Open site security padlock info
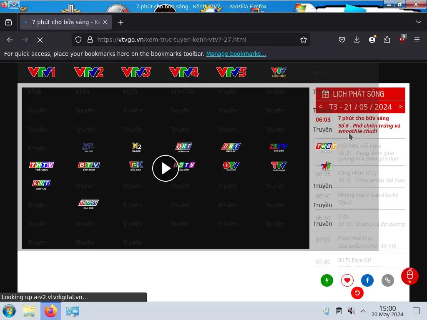The width and height of the screenshot is (427, 320). pyautogui.click(x=90, y=40)
